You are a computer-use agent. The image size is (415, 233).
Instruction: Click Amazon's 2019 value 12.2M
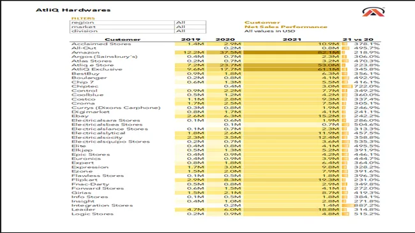click(193, 52)
